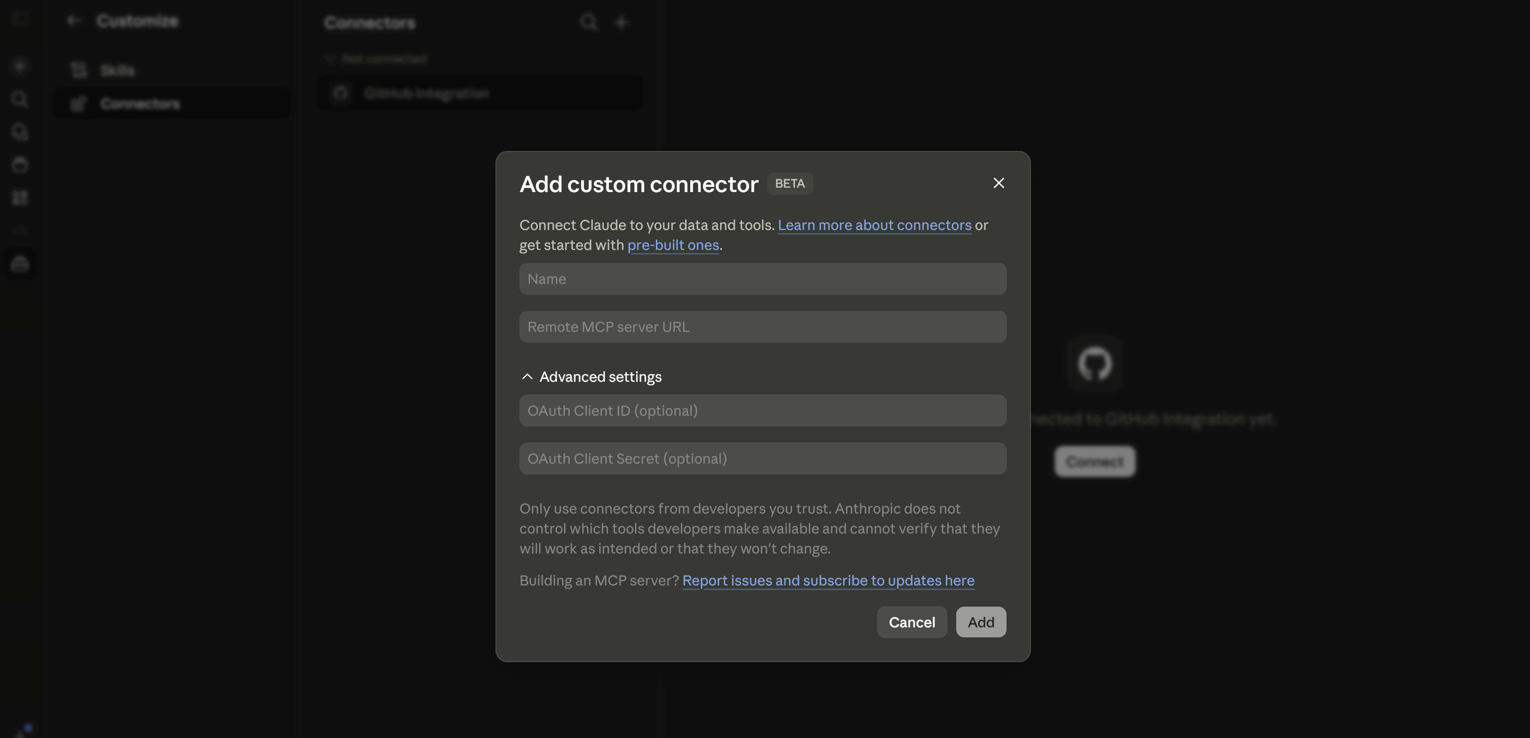Image resolution: width=1530 pixels, height=738 pixels.
Task: Click the Connect button for GitHub
Action: click(x=1094, y=461)
